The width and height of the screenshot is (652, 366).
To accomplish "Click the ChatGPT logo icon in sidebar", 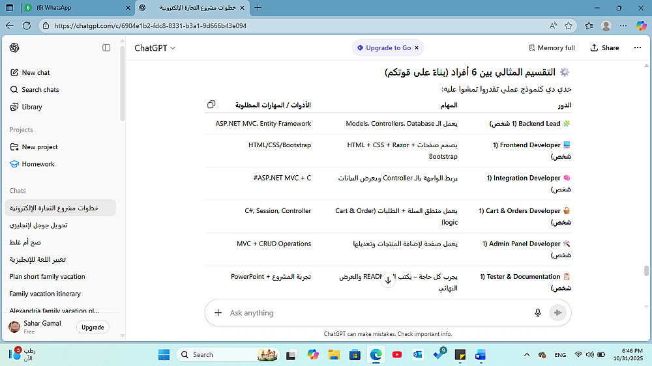I will click(x=14, y=48).
